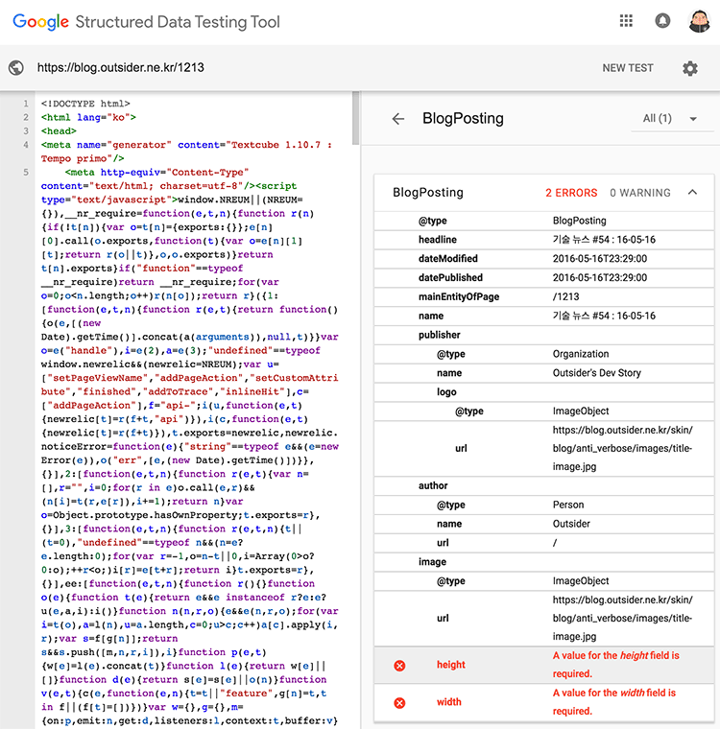
Task: Open the settings gear icon
Action: click(x=690, y=68)
